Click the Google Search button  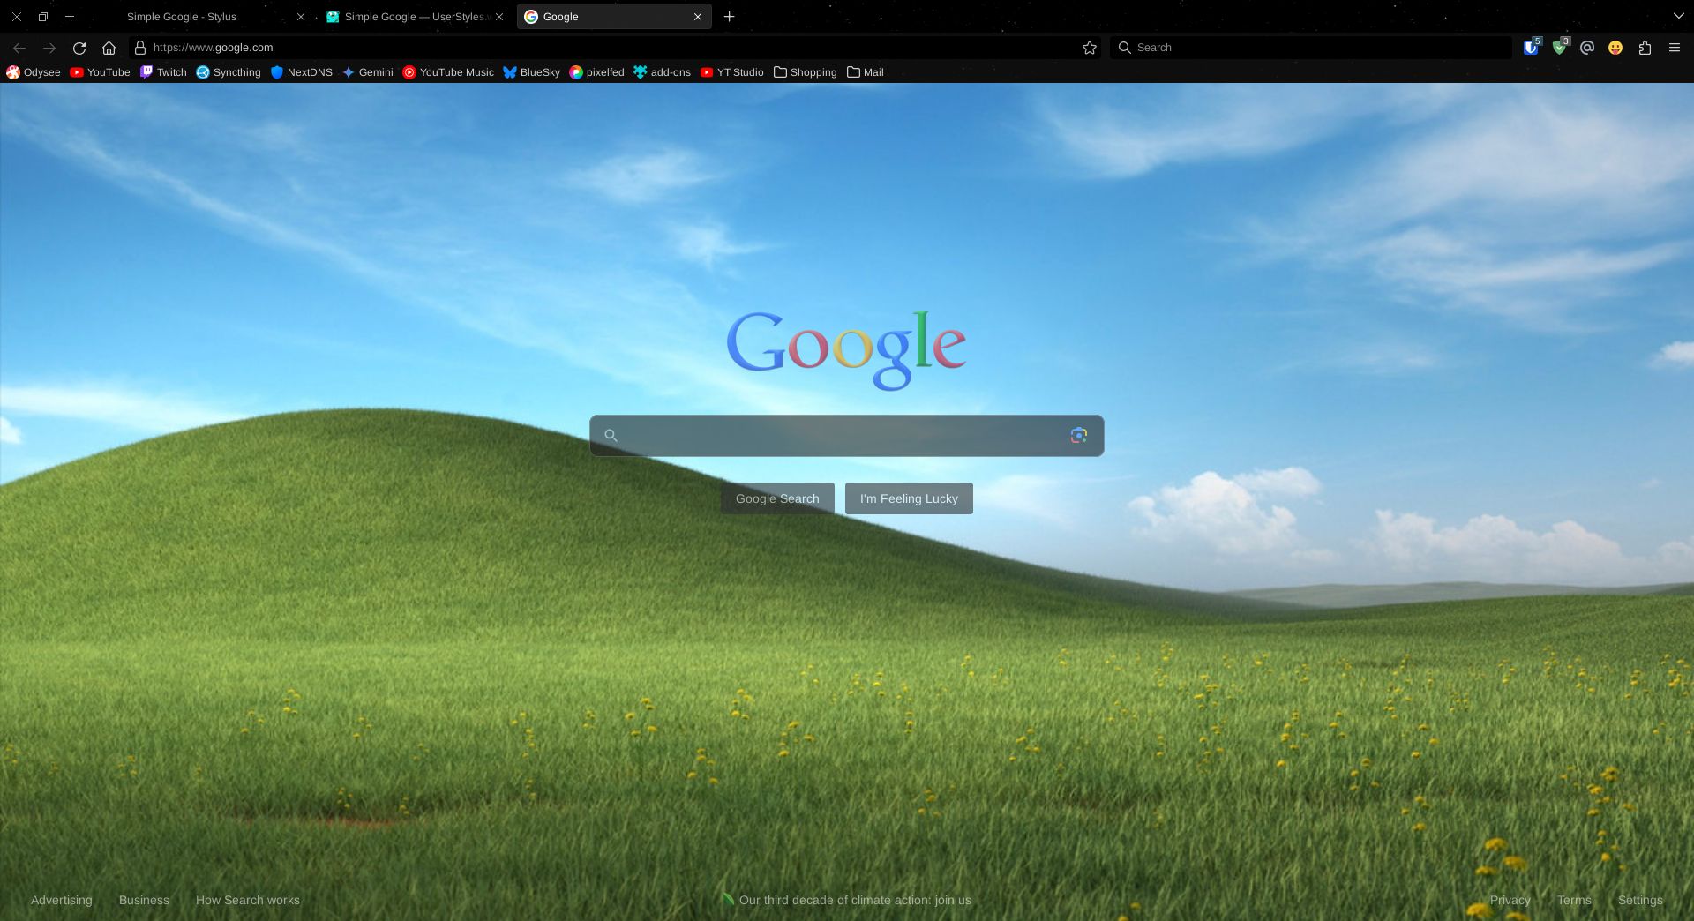point(777,498)
